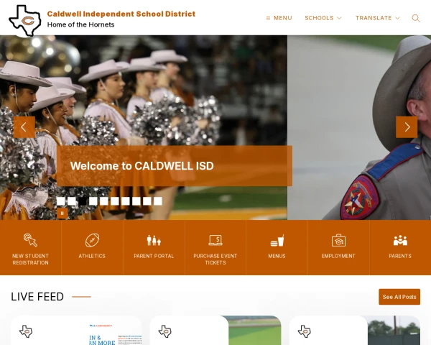Pause the slideshow autoplay
Screen dimensions: 431x345
pyautogui.click(x=62, y=213)
